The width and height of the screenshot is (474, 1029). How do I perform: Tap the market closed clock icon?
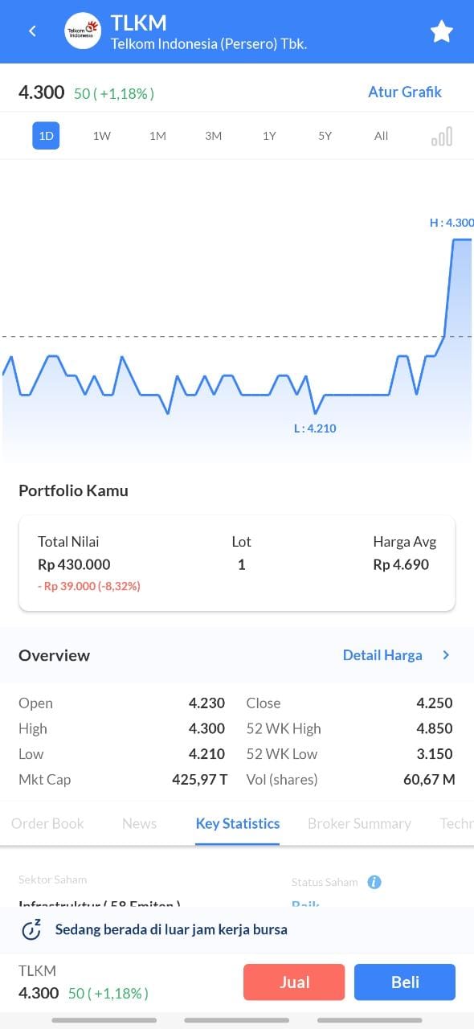31,930
